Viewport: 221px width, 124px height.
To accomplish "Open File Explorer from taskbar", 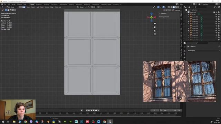I will [14, 122].
